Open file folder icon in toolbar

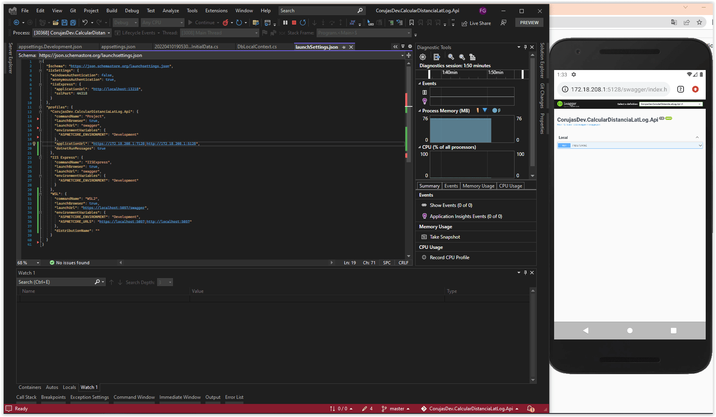(55, 23)
